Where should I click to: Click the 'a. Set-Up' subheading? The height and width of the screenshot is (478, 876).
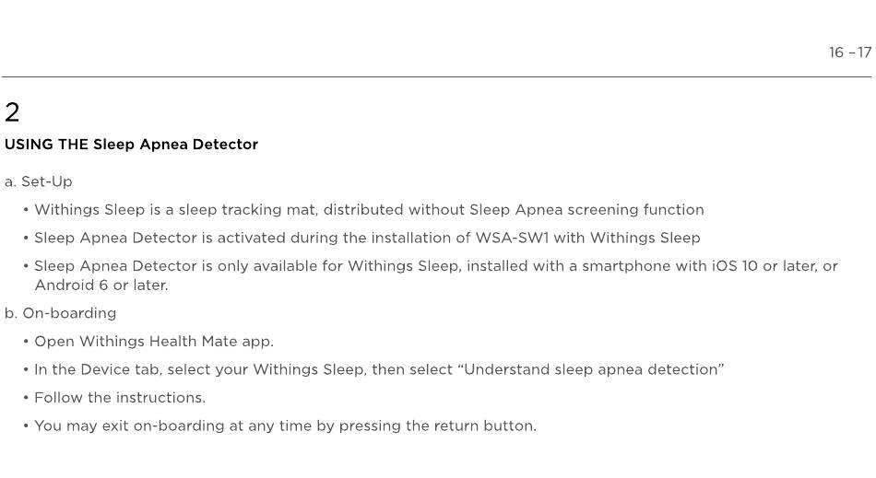click(39, 181)
